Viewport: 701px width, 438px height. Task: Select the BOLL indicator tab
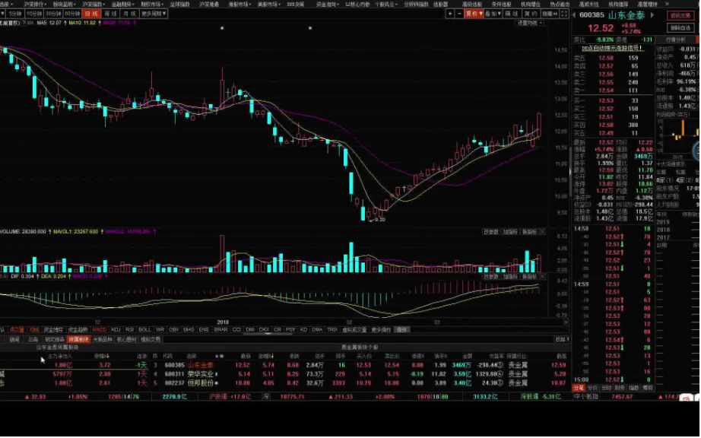pyautogui.click(x=145, y=330)
